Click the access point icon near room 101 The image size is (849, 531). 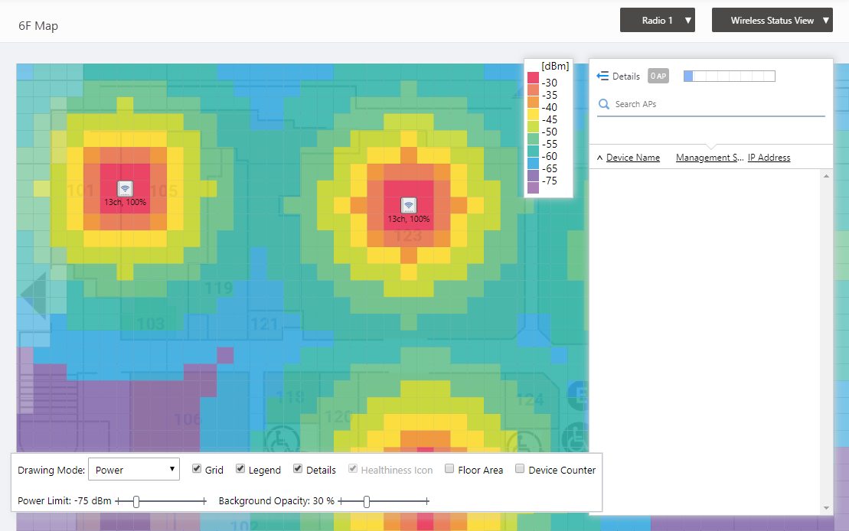point(125,188)
